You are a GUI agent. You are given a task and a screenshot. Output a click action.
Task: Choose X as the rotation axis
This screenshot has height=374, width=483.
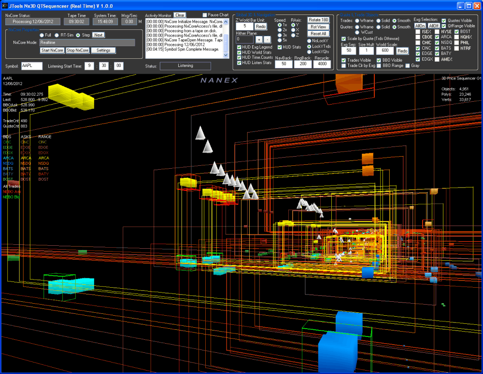click(293, 30)
